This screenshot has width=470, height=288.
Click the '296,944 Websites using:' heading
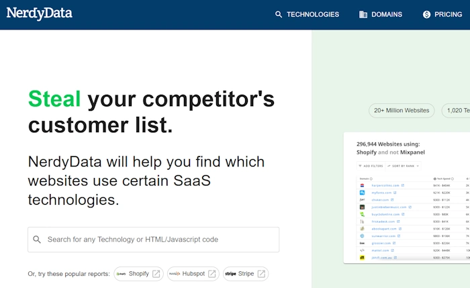(x=388, y=144)
